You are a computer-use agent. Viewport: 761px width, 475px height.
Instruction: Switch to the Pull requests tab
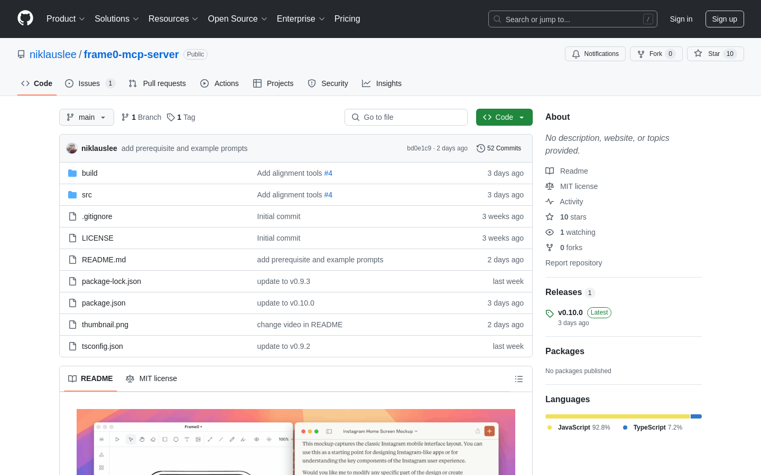pyautogui.click(x=157, y=83)
